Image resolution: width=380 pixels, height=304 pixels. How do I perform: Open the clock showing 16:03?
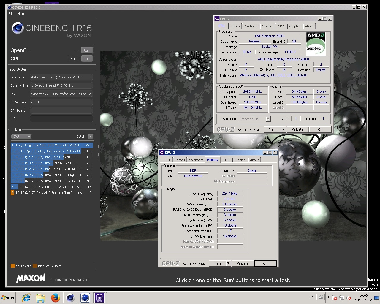tap(363, 297)
